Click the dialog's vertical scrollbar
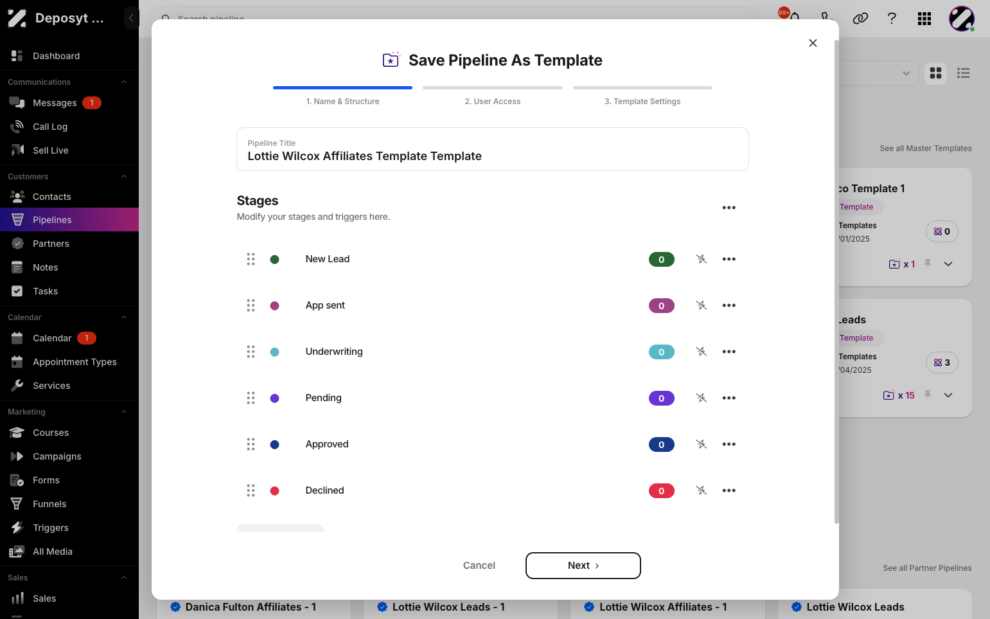 click(836, 282)
